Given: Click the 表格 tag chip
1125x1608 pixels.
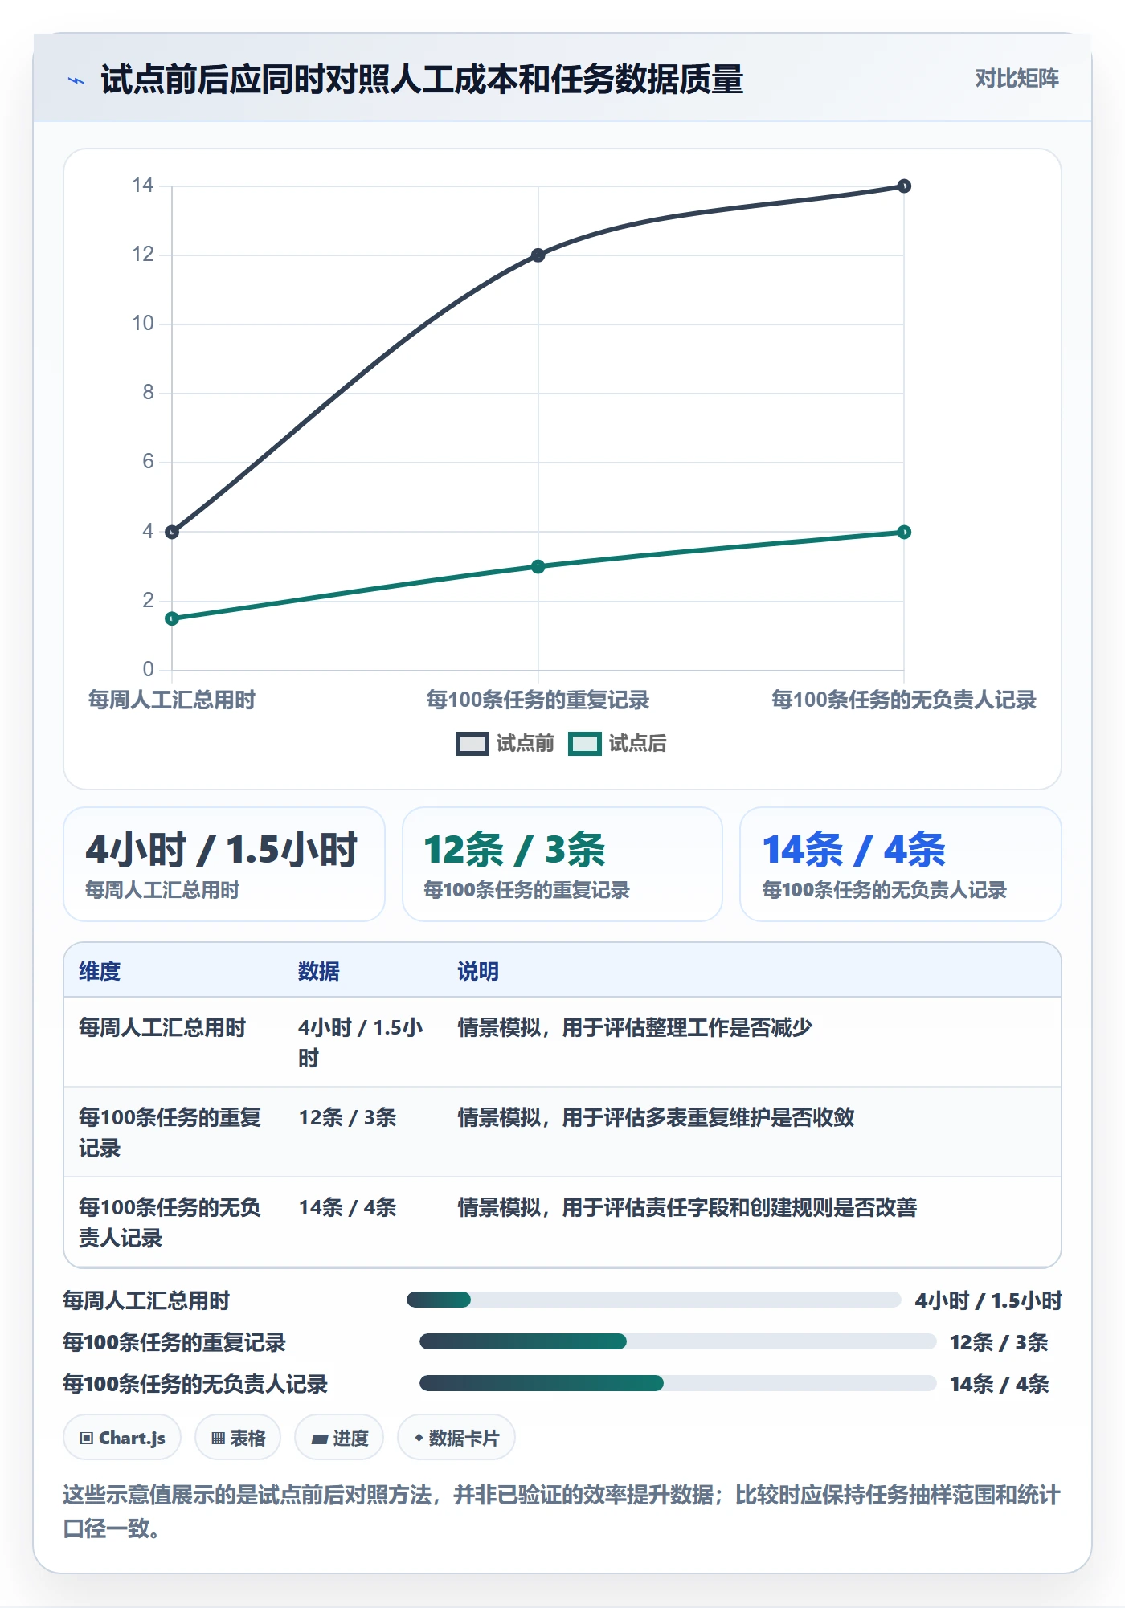Looking at the screenshot, I should 238,1438.
